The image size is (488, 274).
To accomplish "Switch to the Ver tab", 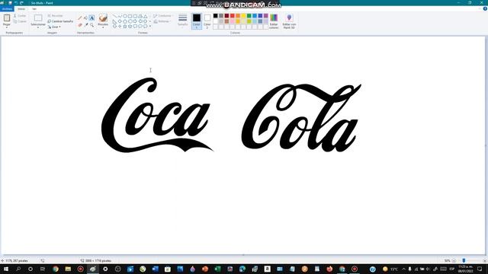I will click(34, 8).
